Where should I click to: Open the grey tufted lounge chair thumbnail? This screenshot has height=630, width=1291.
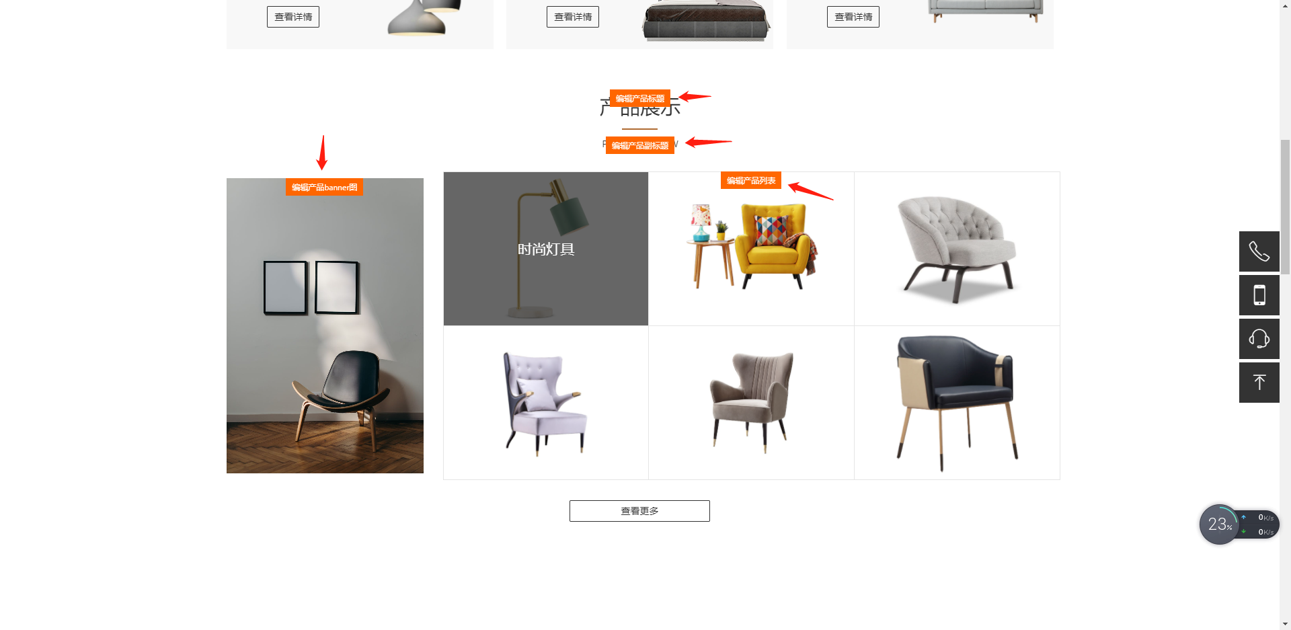(x=957, y=249)
